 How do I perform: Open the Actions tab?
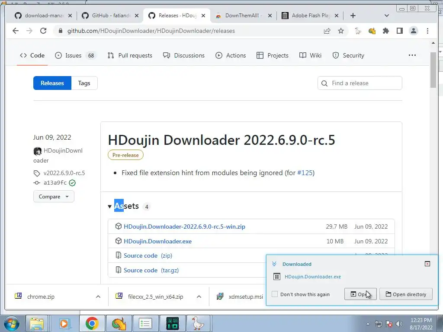click(x=231, y=55)
